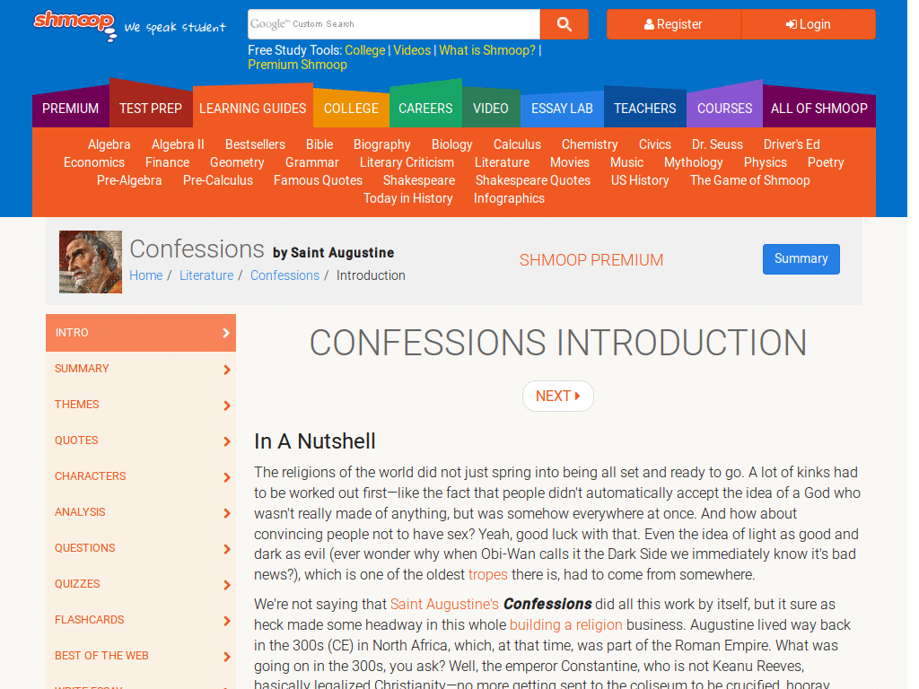The image size is (919, 689).
Task: Open the Bible guide link
Action: (x=319, y=144)
